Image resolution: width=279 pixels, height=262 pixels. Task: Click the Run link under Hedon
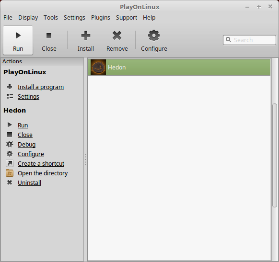point(23,125)
